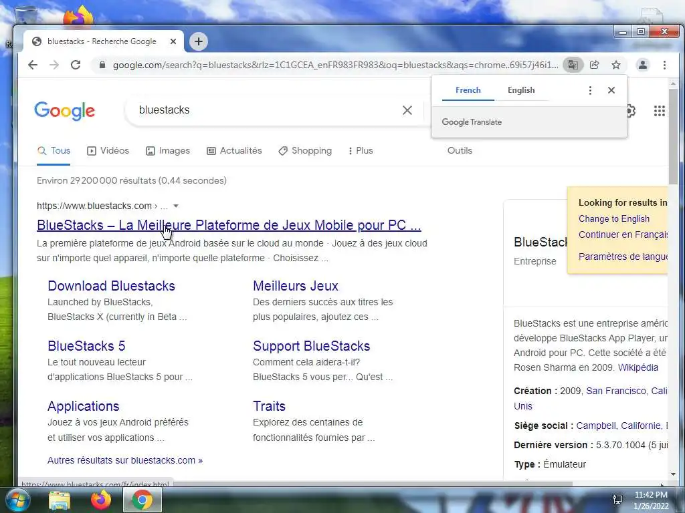Open the Google apps grid icon

coord(659,111)
